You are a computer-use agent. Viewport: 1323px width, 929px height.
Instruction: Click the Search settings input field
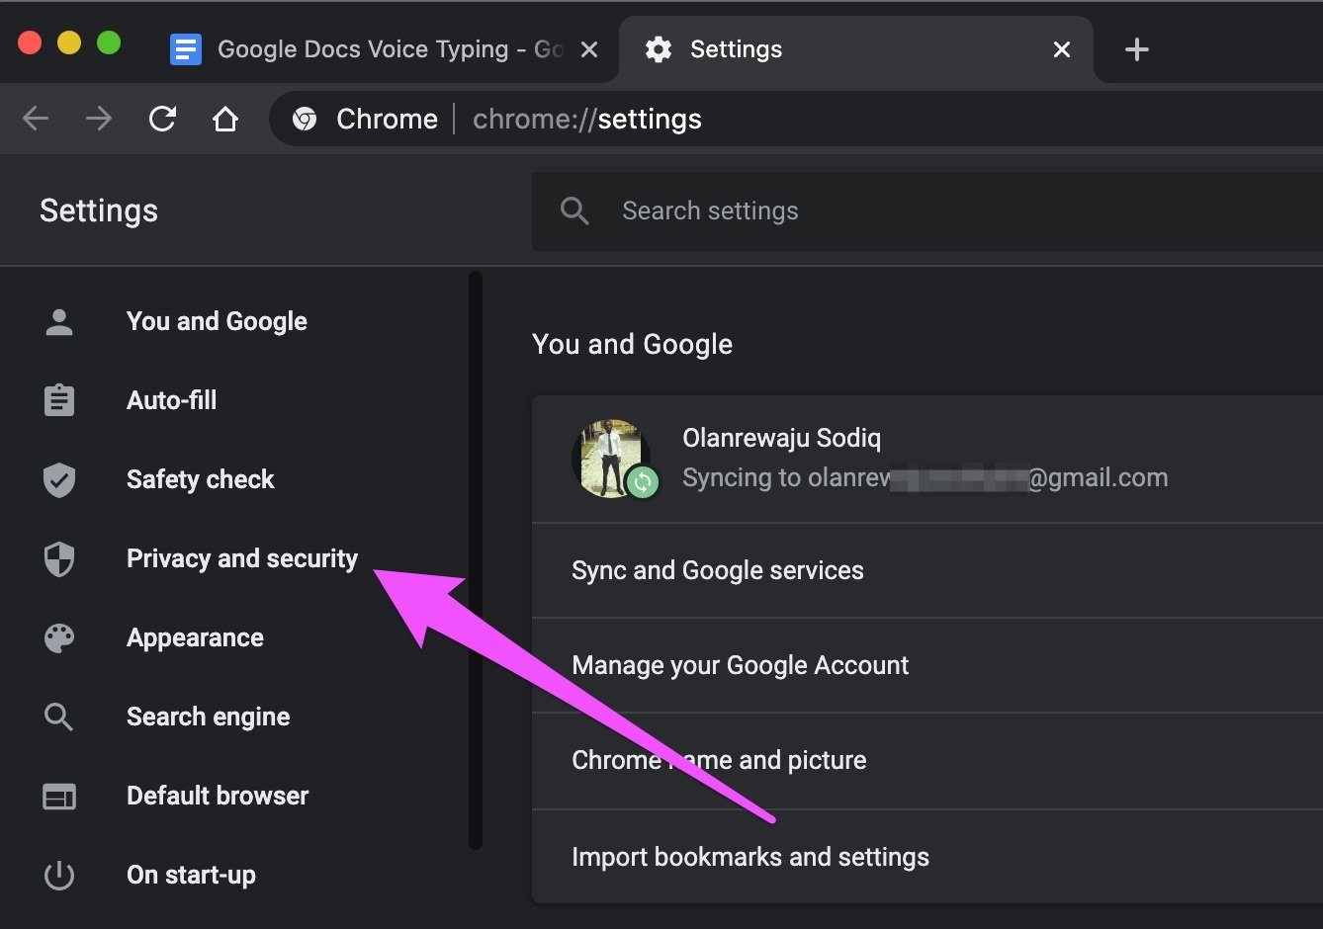[x=927, y=211]
